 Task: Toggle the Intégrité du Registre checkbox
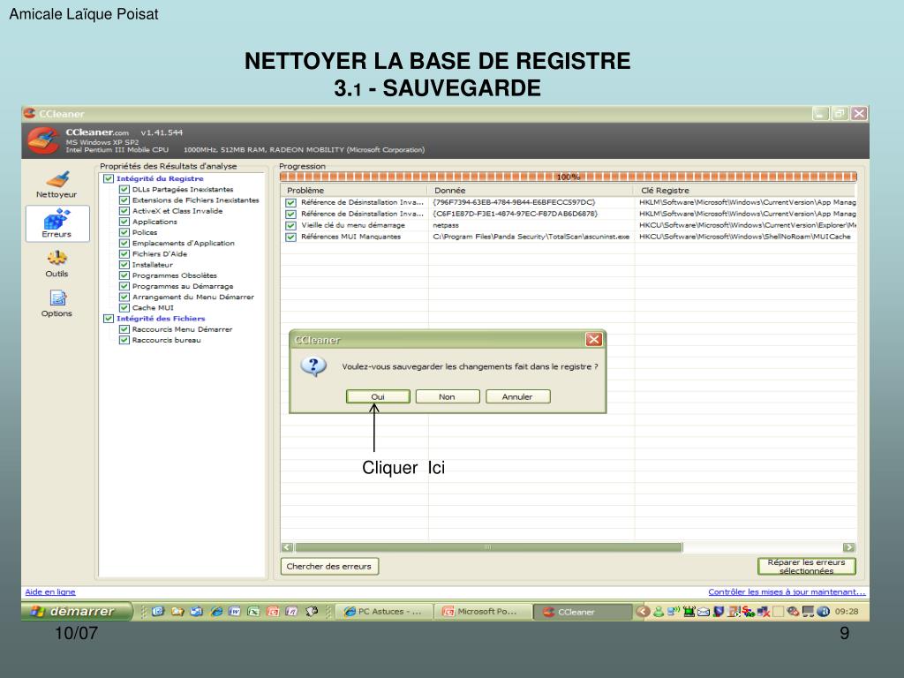click(x=109, y=178)
